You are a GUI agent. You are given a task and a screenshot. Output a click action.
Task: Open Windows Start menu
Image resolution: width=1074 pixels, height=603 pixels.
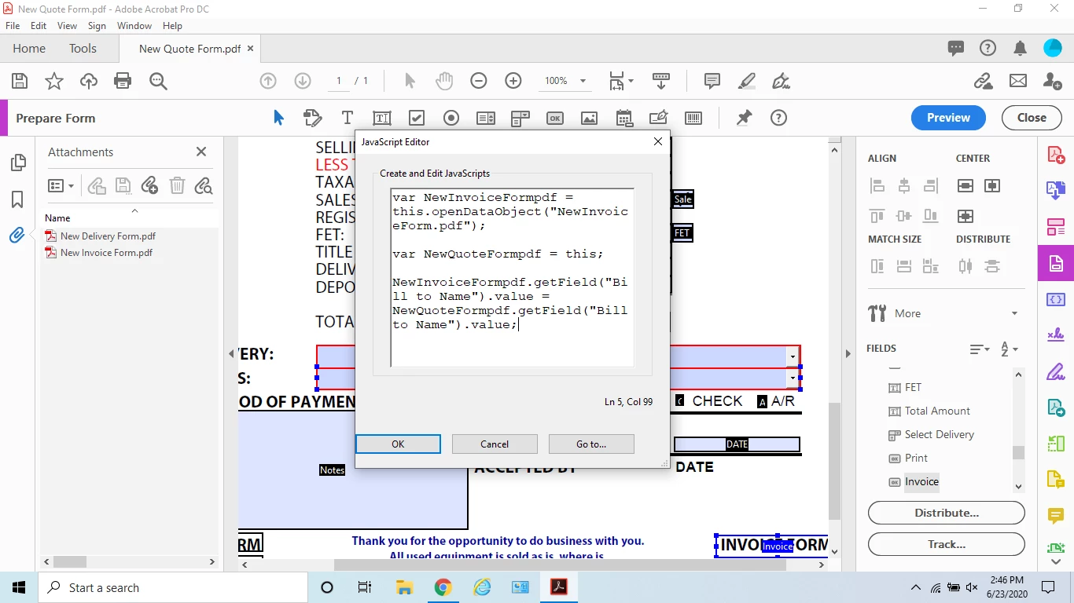point(19,587)
